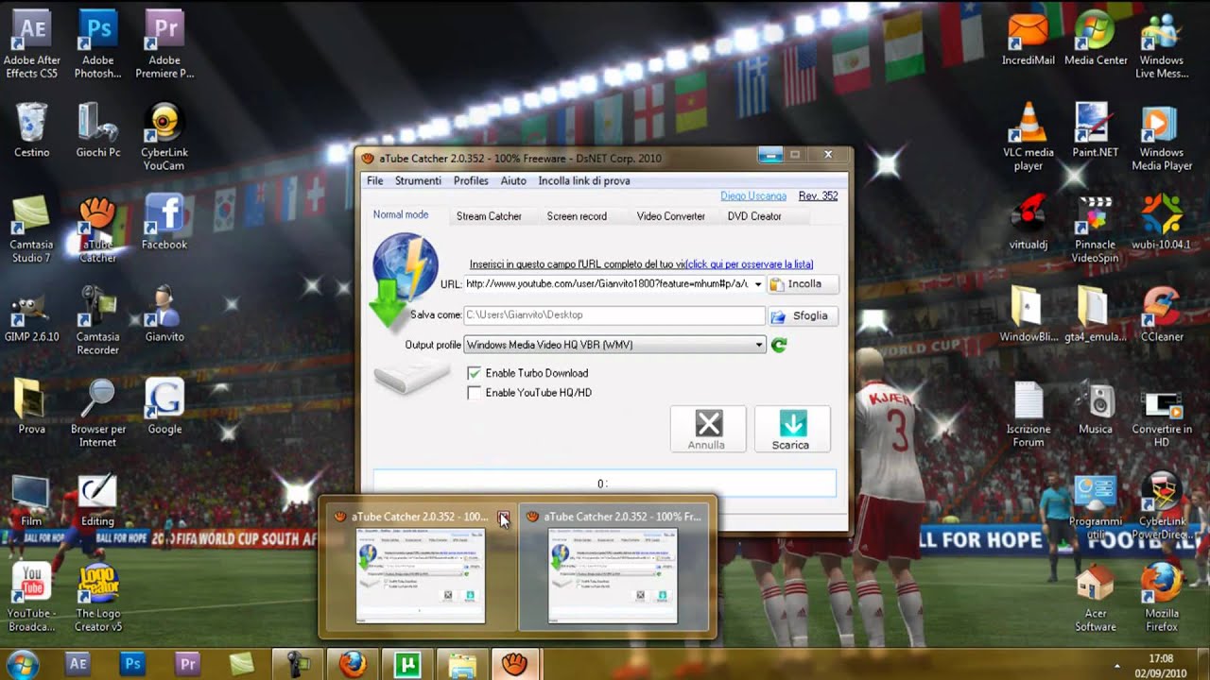The image size is (1210, 680).
Task: Expand the URL history dropdown arrow
Action: (x=758, y=284)
